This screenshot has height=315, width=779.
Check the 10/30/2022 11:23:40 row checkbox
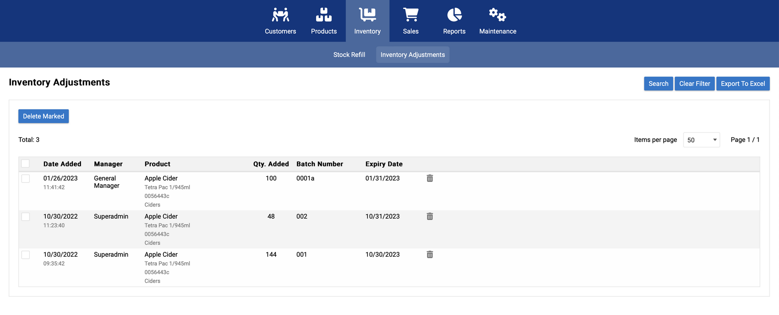(26, 217)
